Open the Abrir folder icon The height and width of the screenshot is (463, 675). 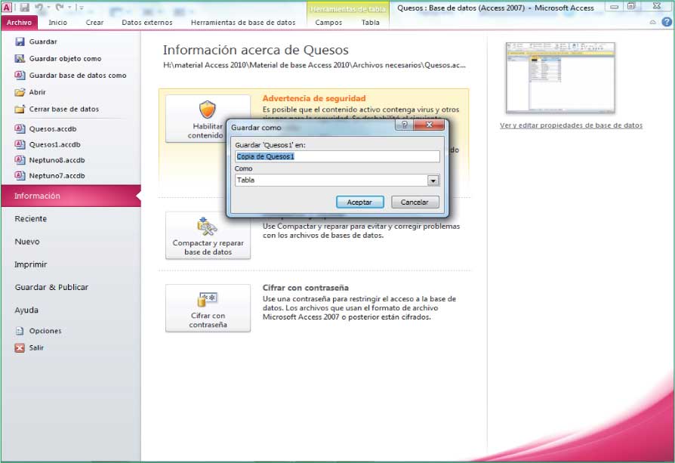[20, 92]
